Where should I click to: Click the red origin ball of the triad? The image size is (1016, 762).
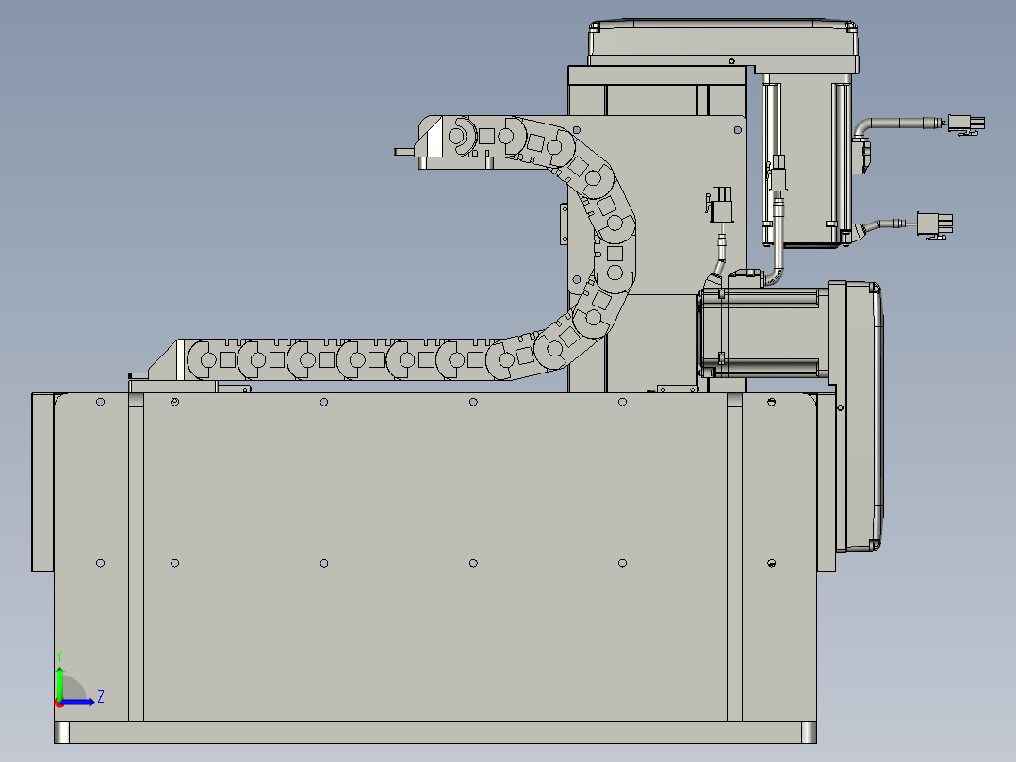tap(59, 704)
